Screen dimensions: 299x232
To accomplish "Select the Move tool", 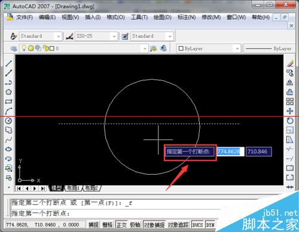I will coord(290,111).
